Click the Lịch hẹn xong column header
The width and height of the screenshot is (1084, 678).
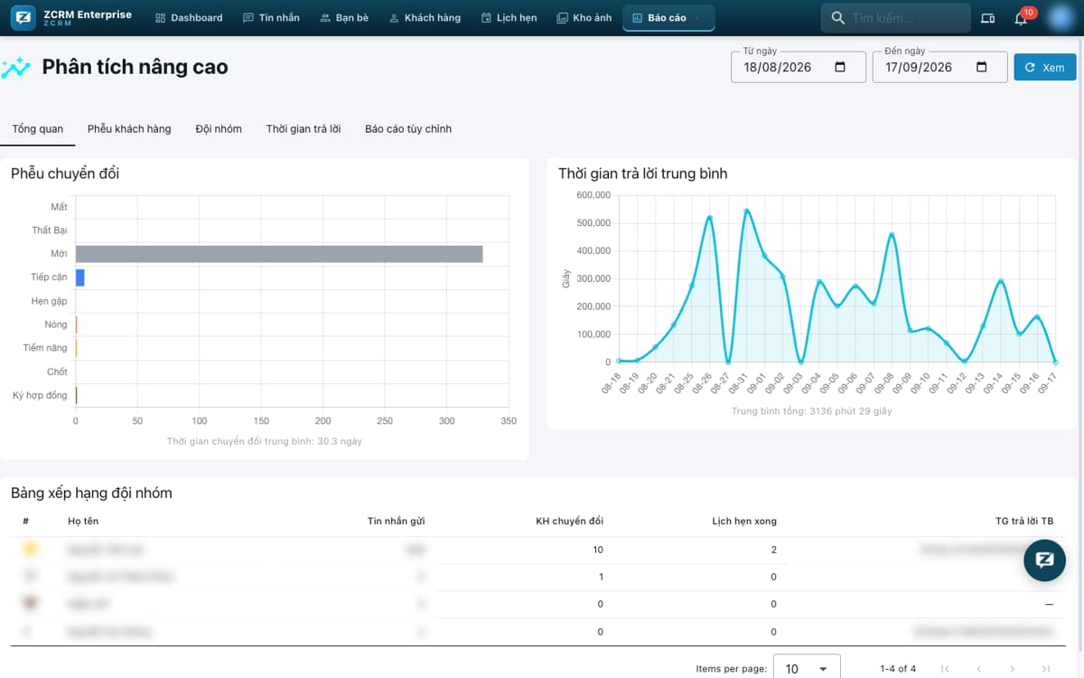tap(744, 521)
